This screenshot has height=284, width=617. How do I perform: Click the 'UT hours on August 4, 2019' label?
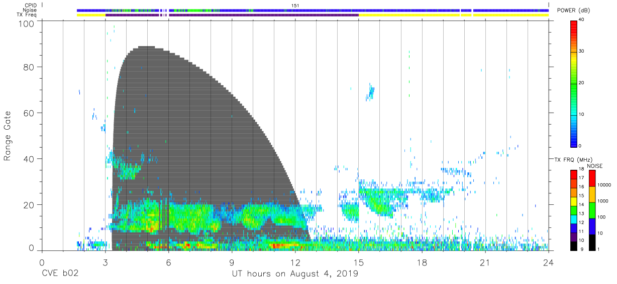(295, 274)
